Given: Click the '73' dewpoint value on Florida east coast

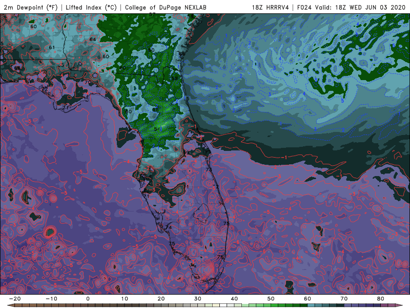Looking at the screenshot, I should coord(209,169).
